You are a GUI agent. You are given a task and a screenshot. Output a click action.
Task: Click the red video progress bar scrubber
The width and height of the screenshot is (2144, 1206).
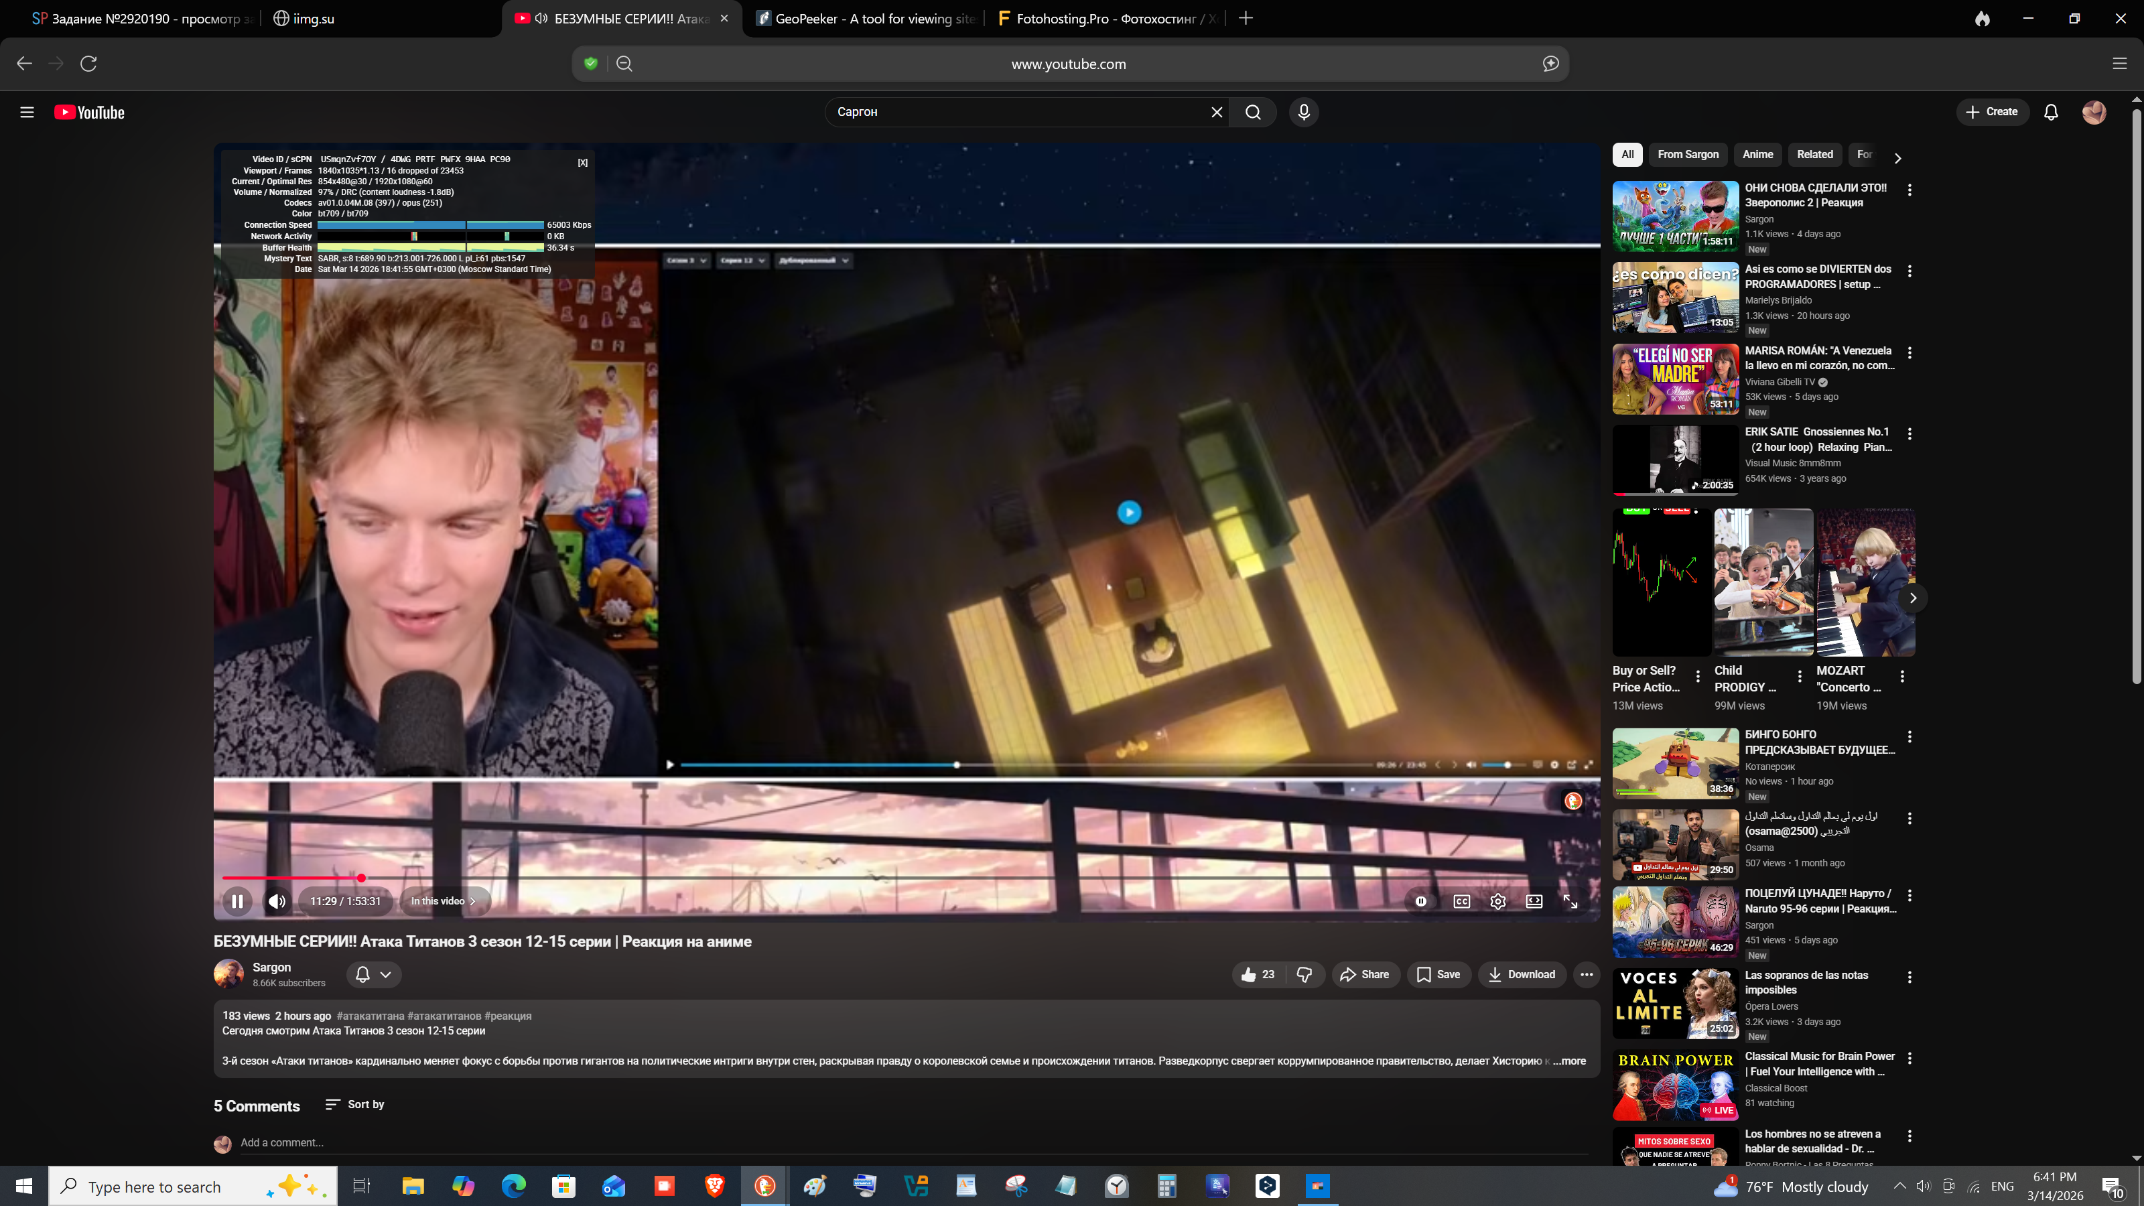361,878
